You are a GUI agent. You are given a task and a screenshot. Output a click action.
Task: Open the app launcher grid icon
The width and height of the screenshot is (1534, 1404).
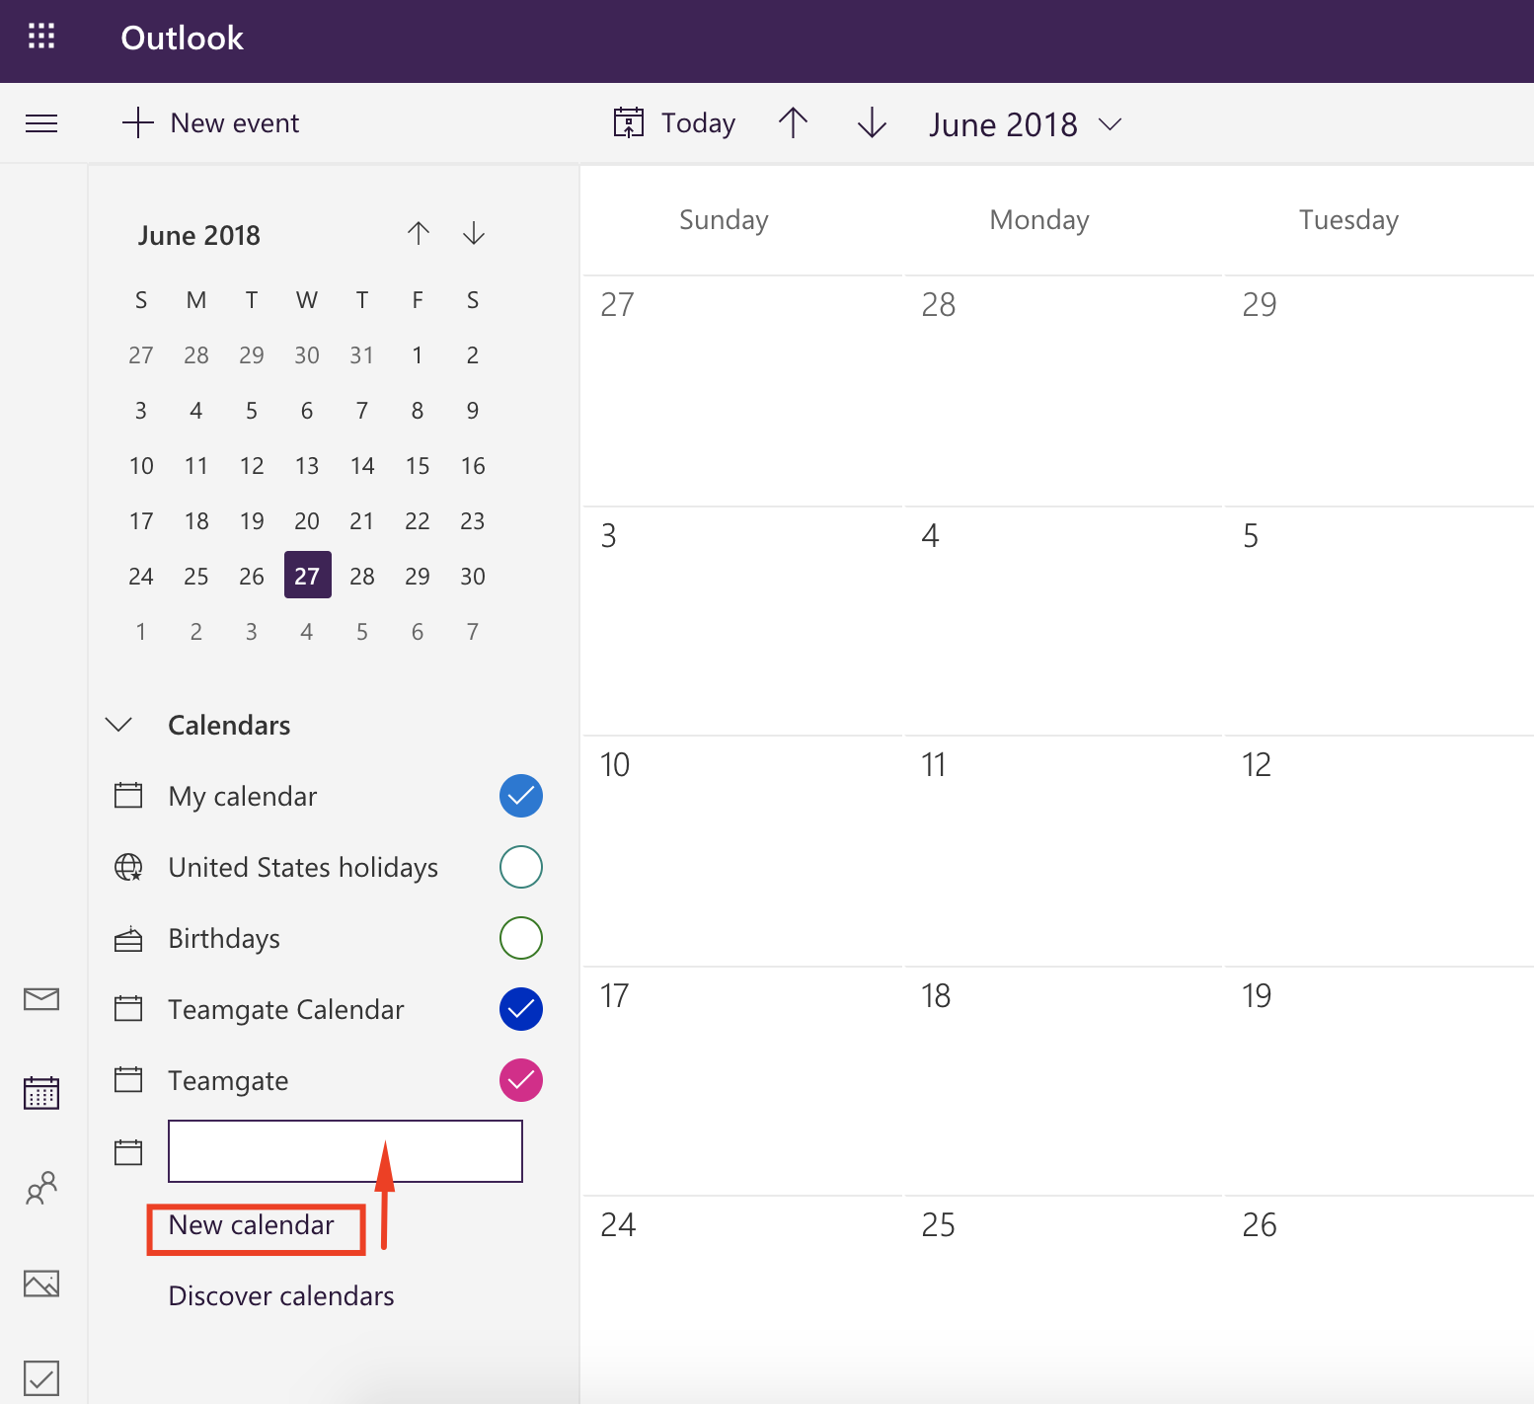point(41,38)
